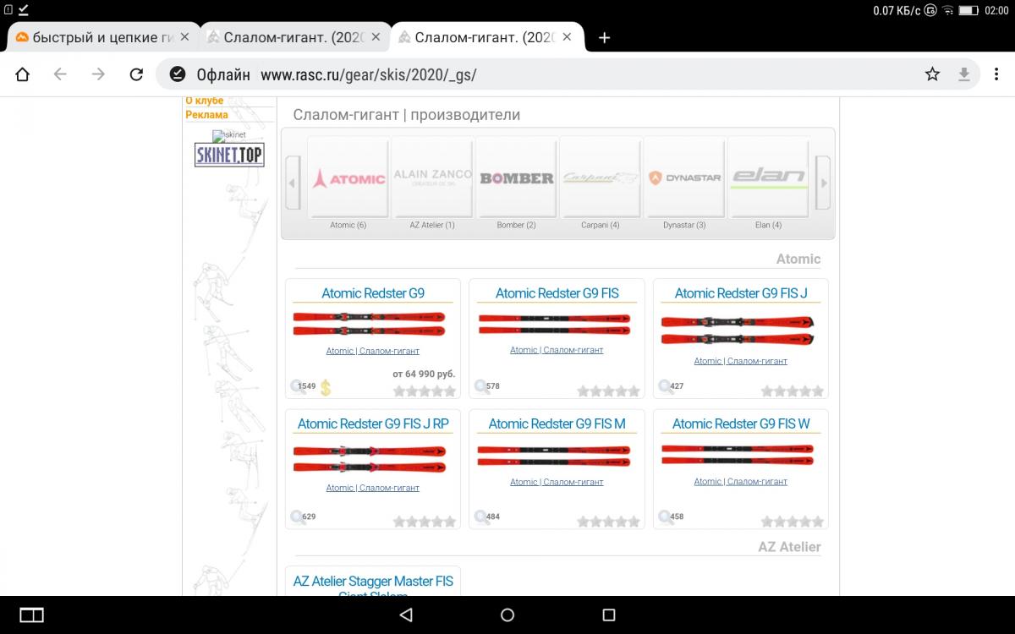Click the dollar price icon on Redster G9

(x=326, y=387)
